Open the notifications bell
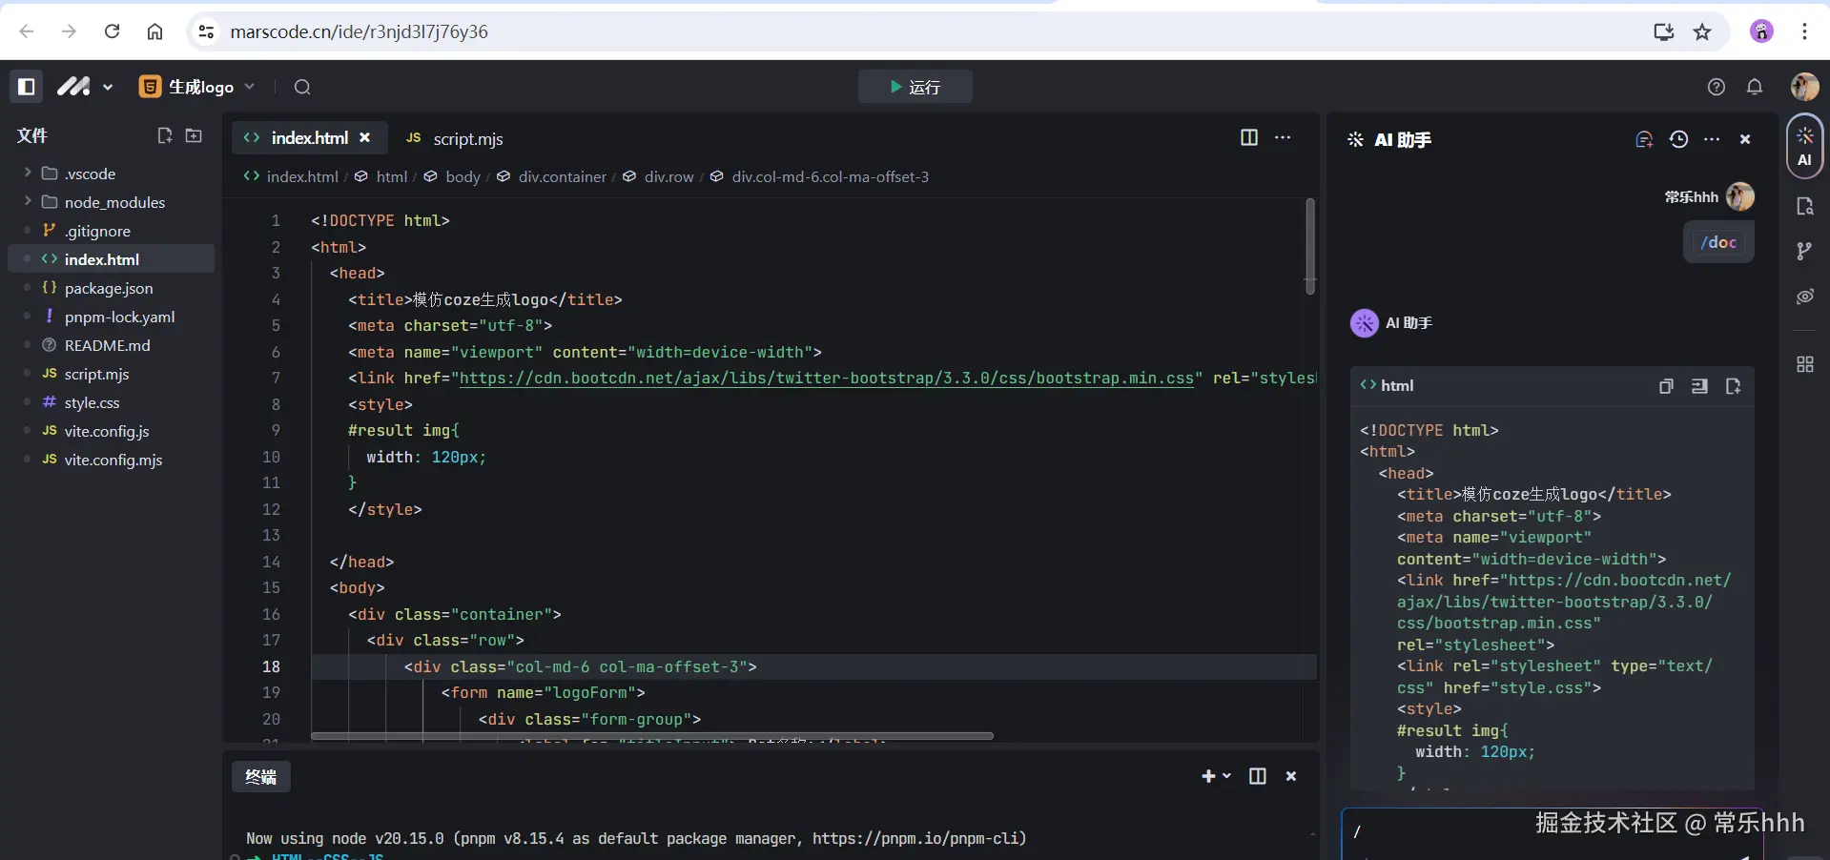 (x=1755, y=87)
